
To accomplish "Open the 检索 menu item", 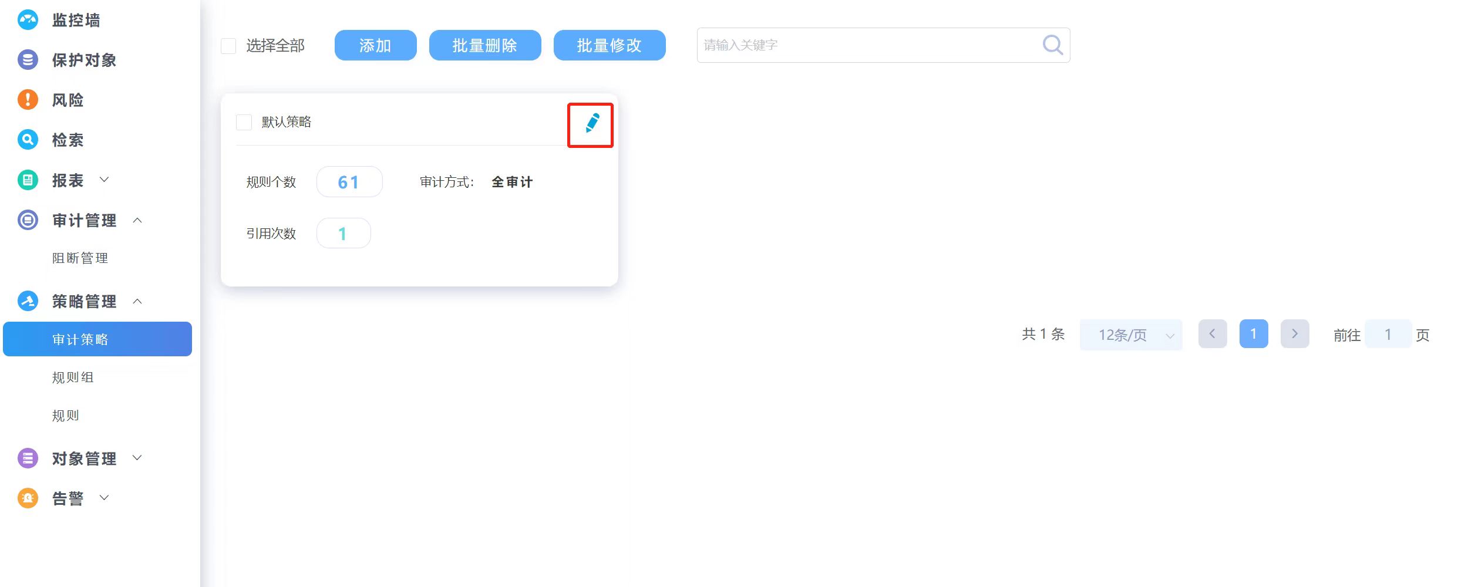I will coord(68,140).
